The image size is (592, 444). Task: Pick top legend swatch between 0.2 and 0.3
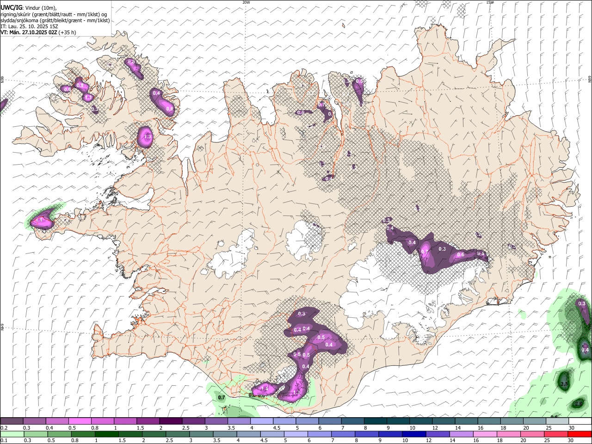[12, 421]
